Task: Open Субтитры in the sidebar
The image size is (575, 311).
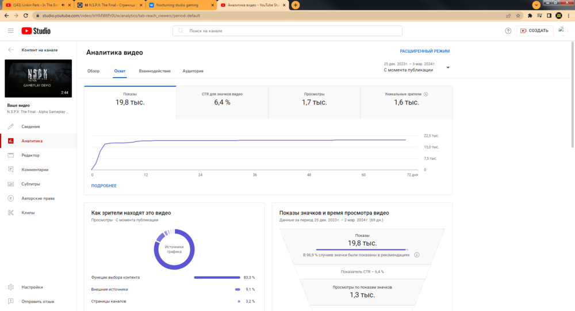Action: 30,184
